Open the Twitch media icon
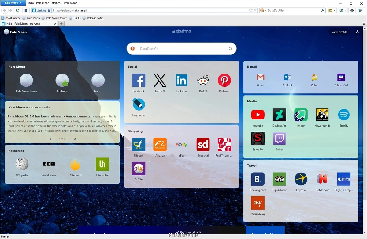 [279, 139]
